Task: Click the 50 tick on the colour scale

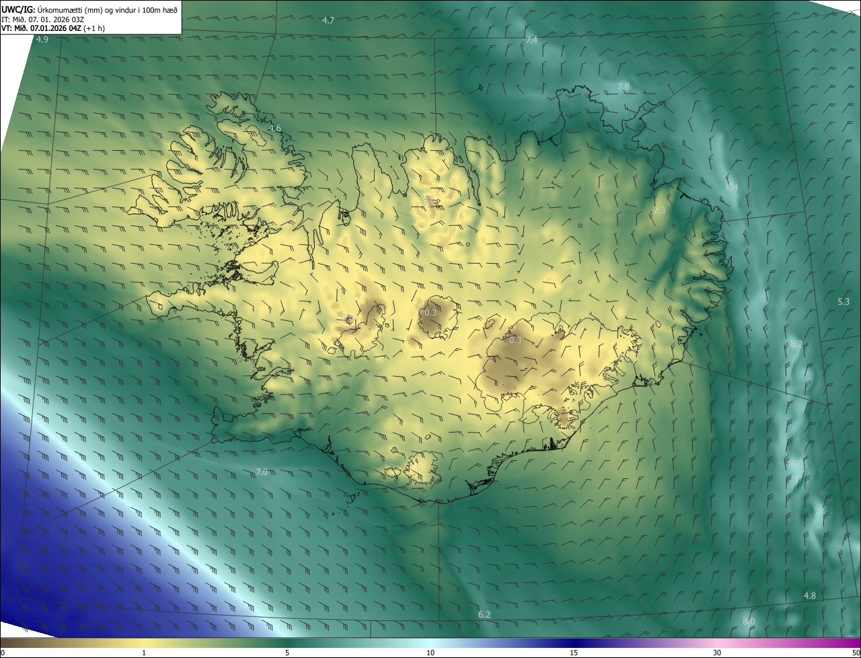Action: (856, 653)
